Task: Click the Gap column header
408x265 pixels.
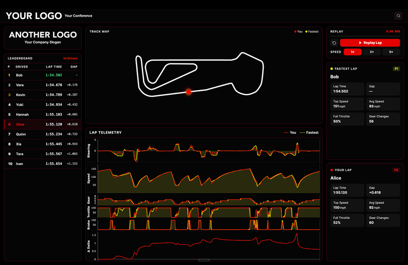Action: [74, 66]
